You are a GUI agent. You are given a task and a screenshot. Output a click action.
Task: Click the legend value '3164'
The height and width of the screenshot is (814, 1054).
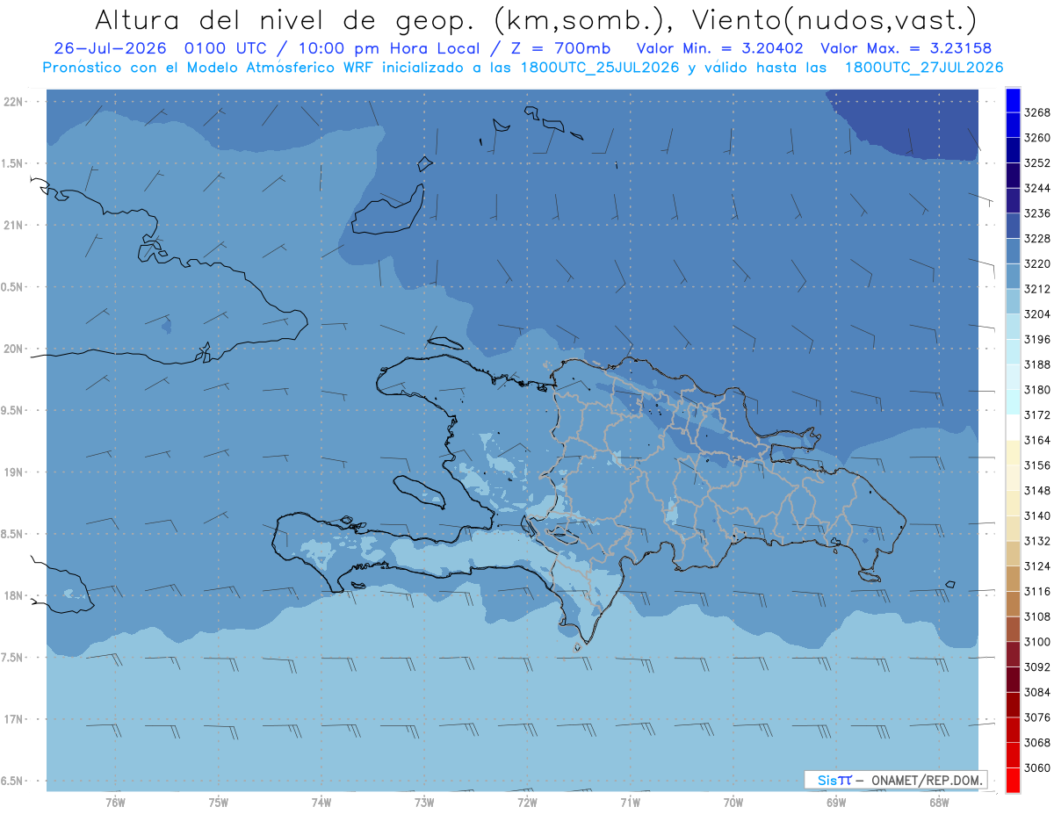coord(1036,440)
